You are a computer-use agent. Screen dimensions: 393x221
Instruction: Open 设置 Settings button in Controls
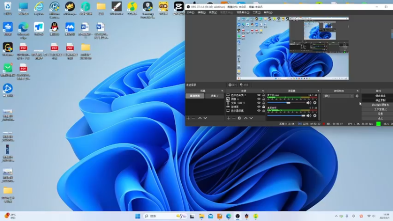pyautogui.click(x=380, y=113)
